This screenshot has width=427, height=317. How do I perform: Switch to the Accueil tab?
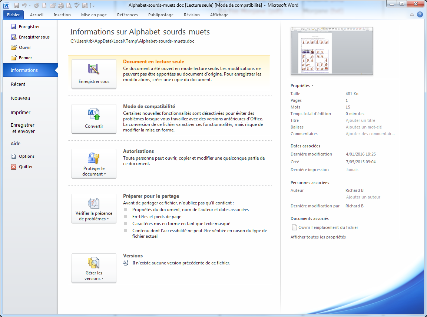pos(36,15)
